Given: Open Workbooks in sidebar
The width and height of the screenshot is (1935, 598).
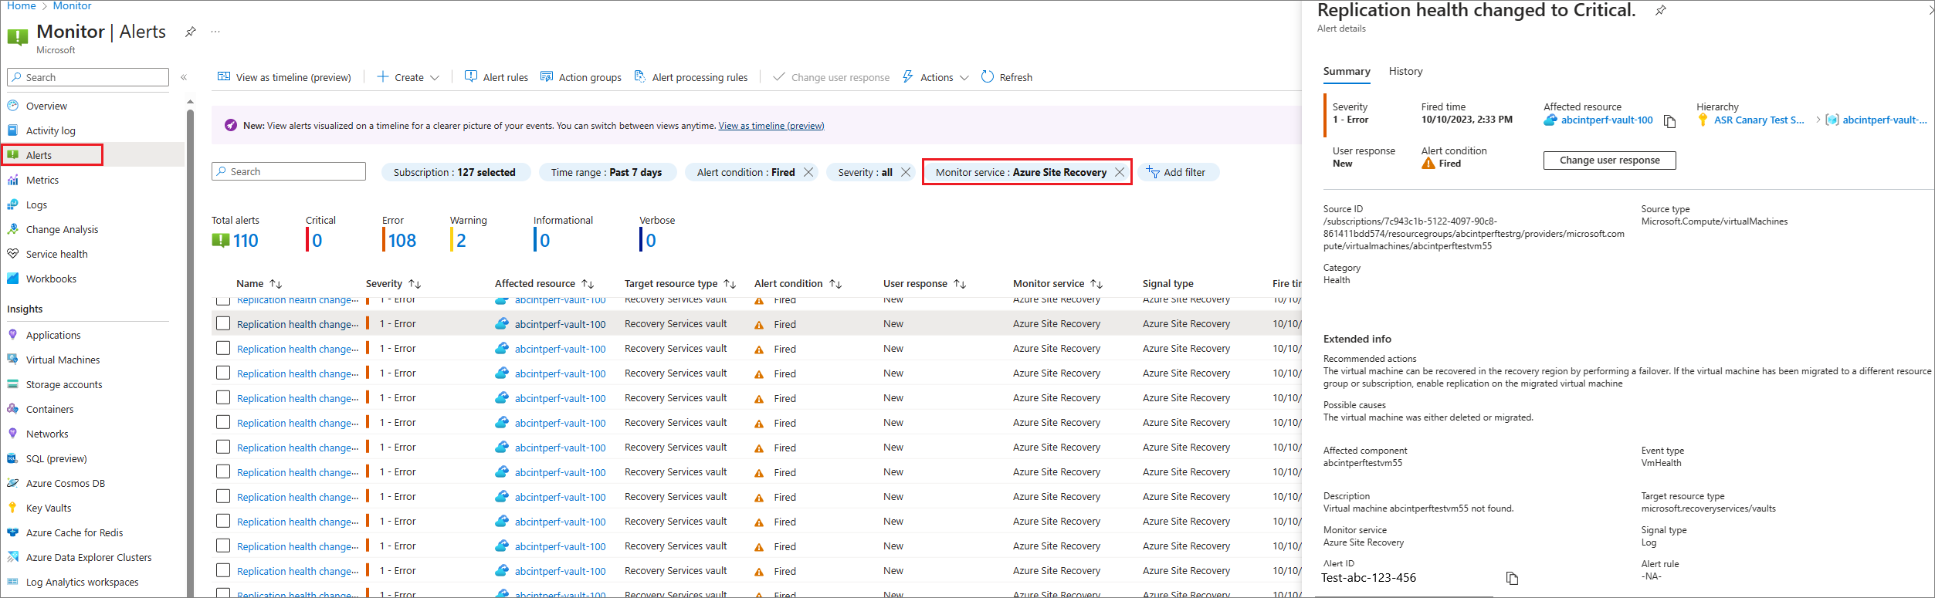Looking at the screenshot, I should click(x=51, y=279).
